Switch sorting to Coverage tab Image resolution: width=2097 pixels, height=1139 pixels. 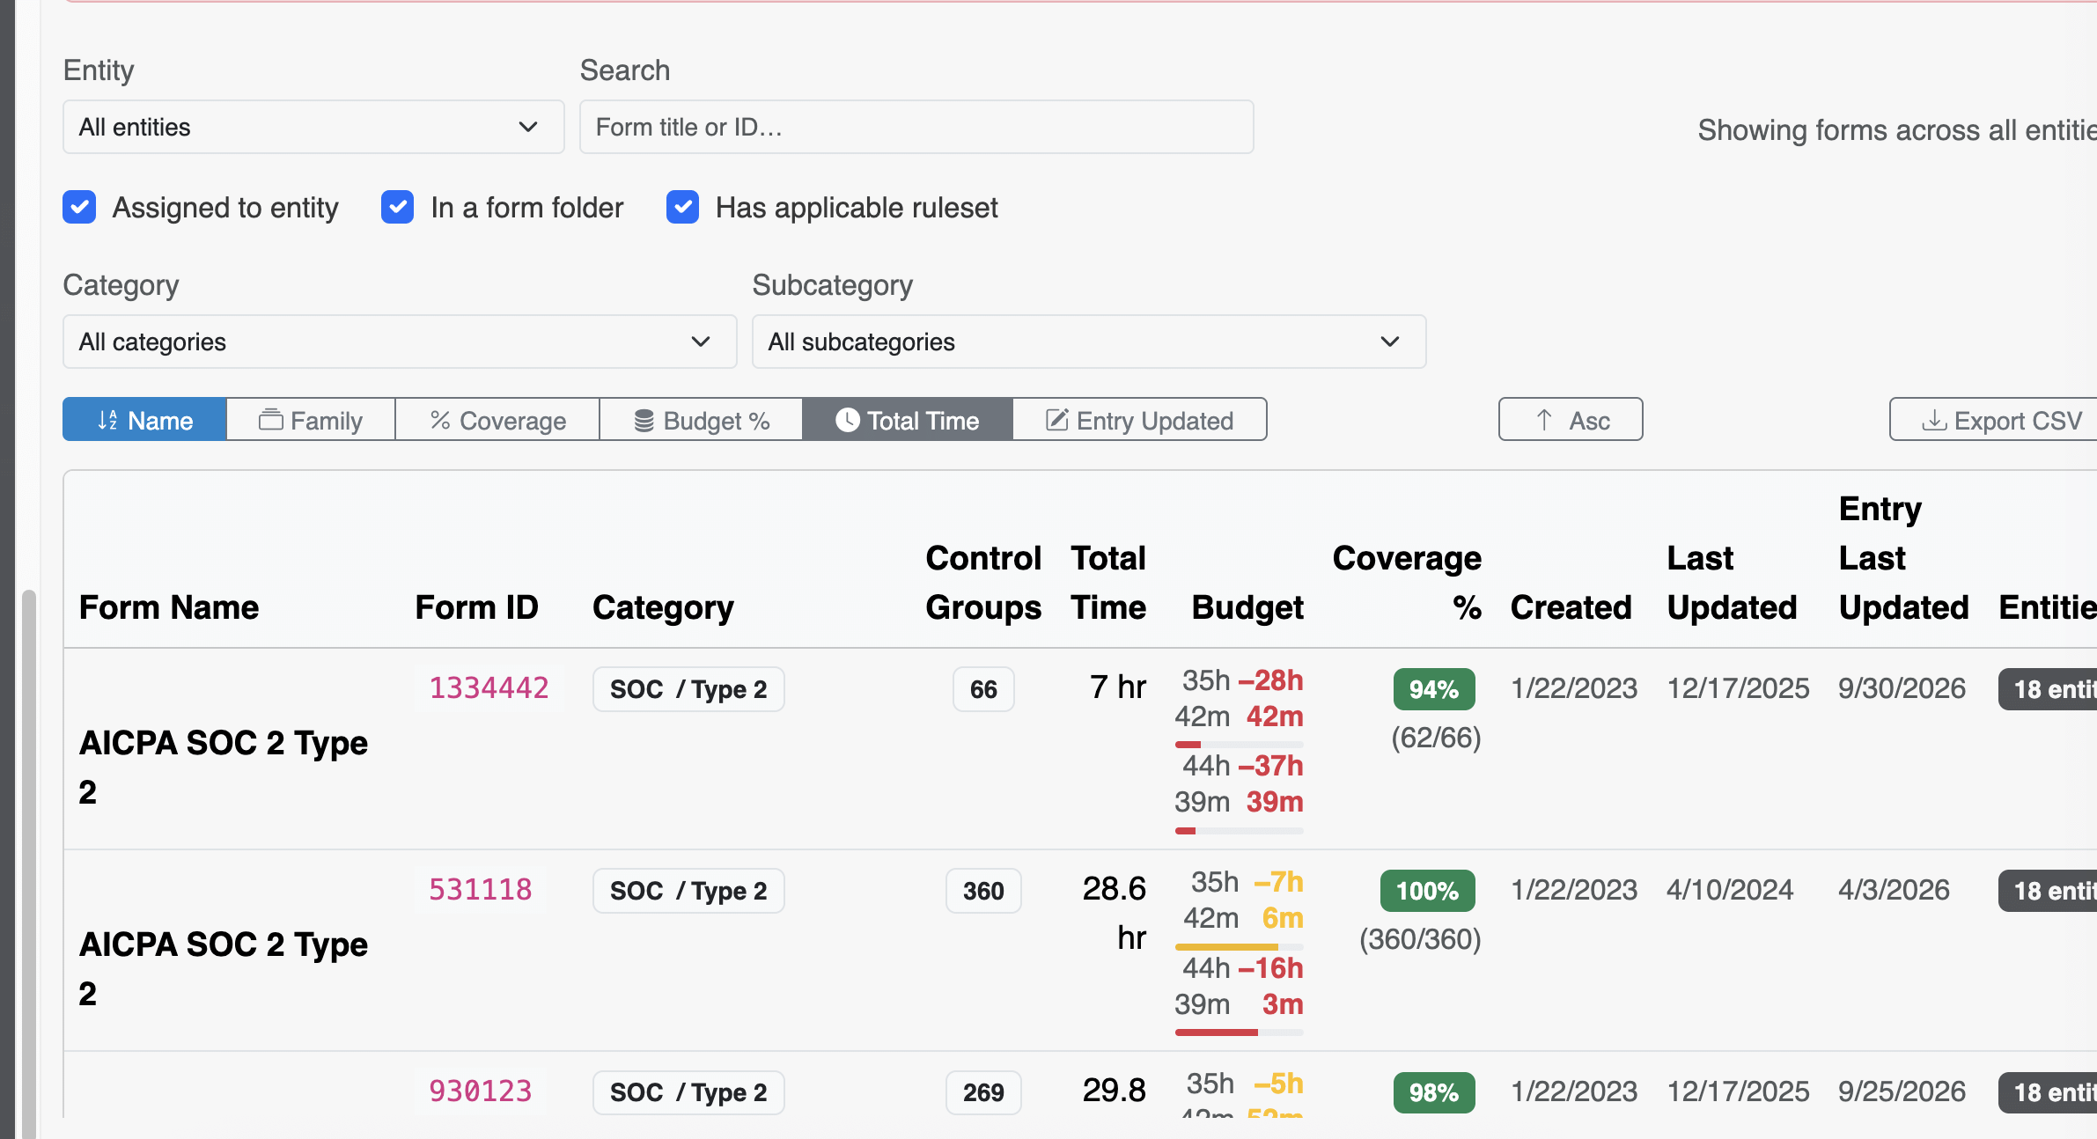(497, 420)
